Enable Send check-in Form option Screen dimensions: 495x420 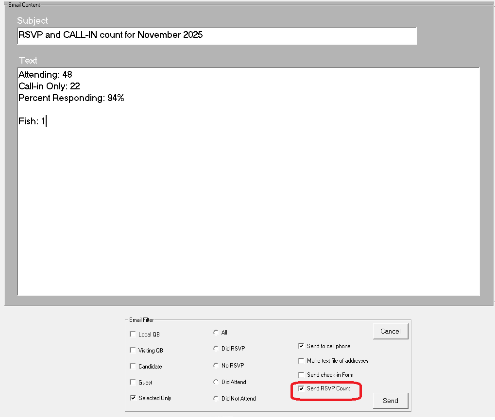pyautogui.click(x=301, y=375)
